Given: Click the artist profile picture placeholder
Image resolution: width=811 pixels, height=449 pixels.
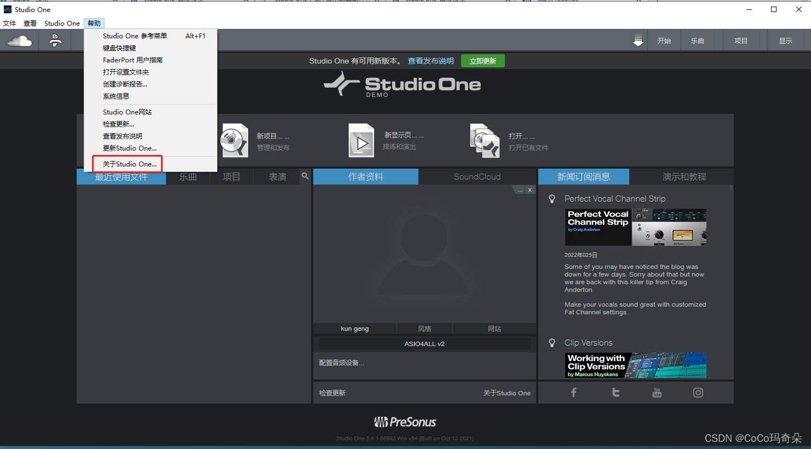Looking at the screenshot, I should 424,254.
